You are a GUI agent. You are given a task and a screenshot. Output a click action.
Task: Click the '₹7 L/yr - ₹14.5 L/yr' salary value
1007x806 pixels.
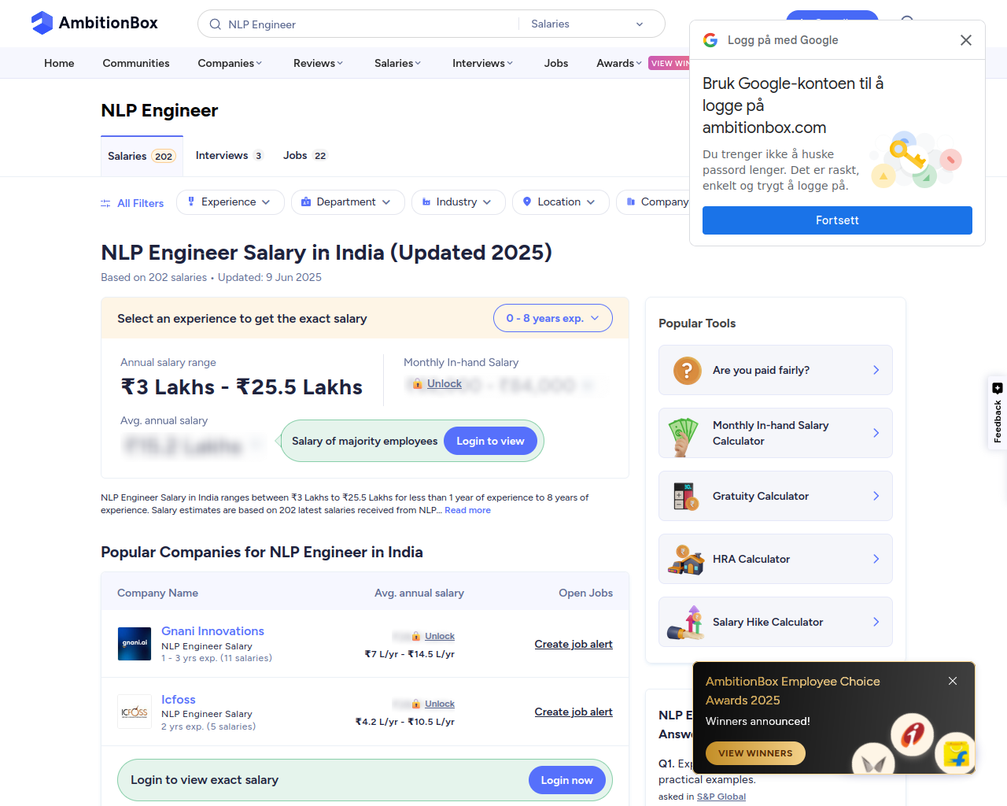tap(410, 654)
